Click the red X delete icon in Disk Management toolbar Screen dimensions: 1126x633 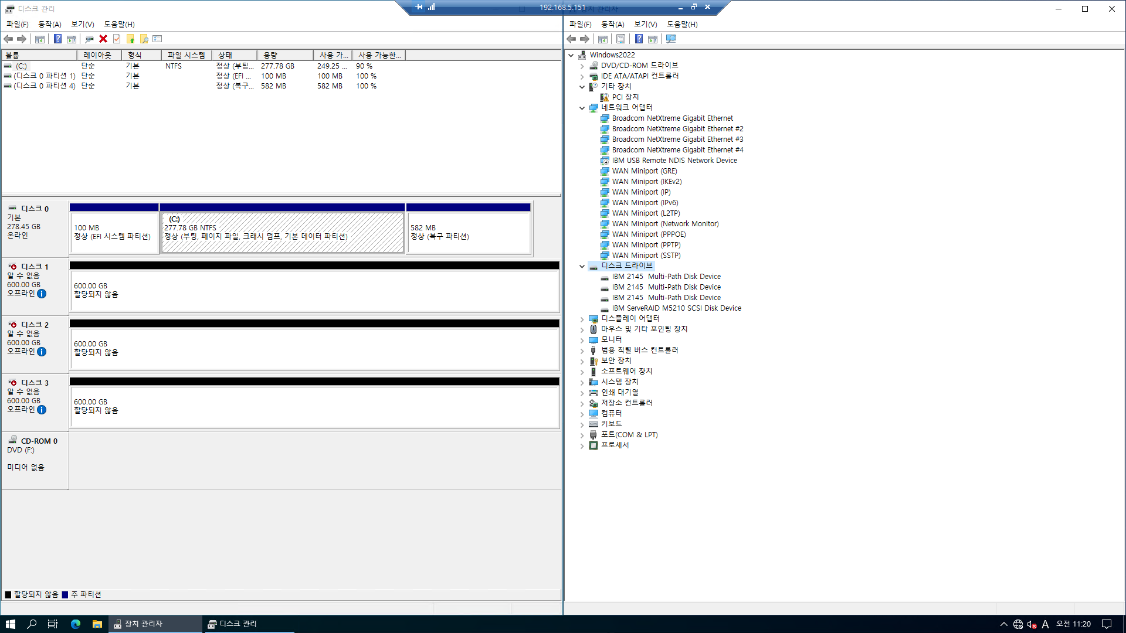[103, 39]
